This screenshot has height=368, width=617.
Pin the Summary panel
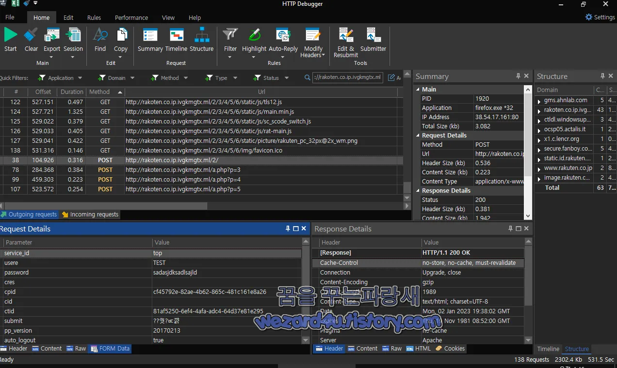click(518, 76)
